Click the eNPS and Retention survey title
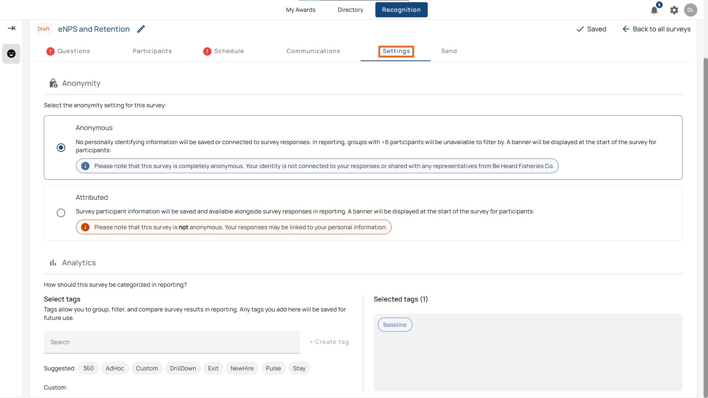Viewport: 708px width, 398px height. tap(94, 29)
